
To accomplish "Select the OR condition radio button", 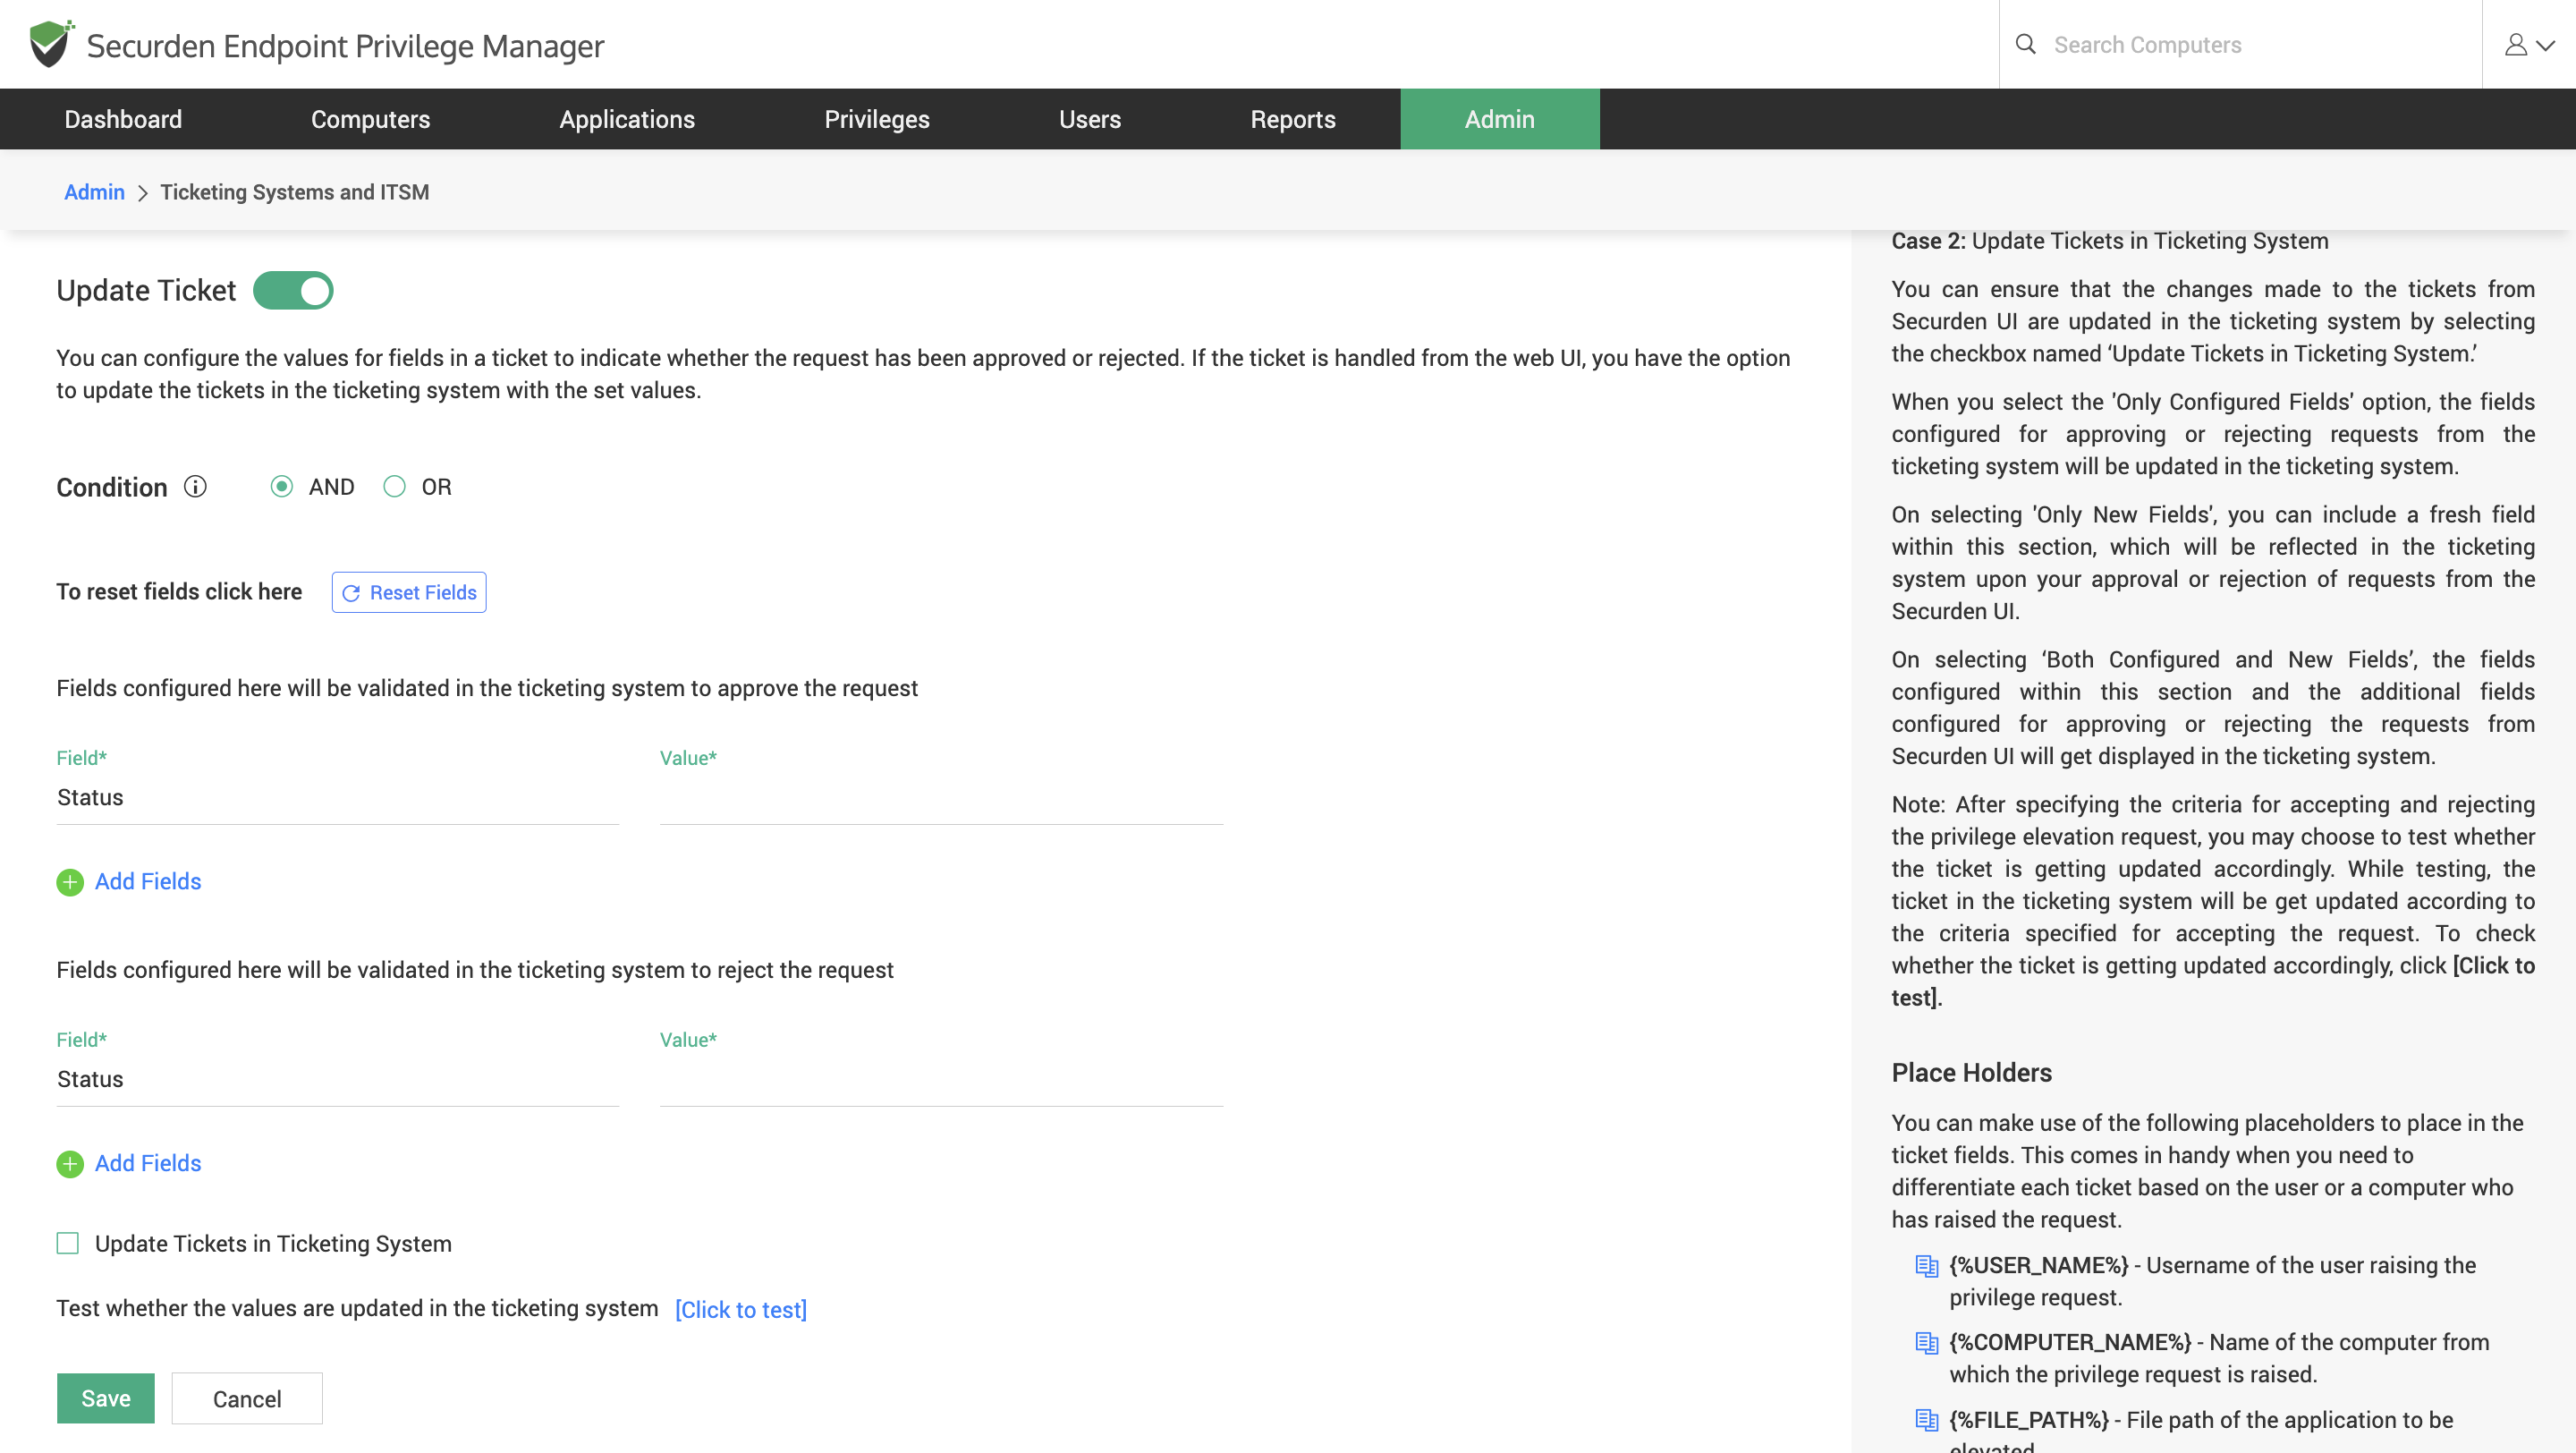I will pos(395,487).
